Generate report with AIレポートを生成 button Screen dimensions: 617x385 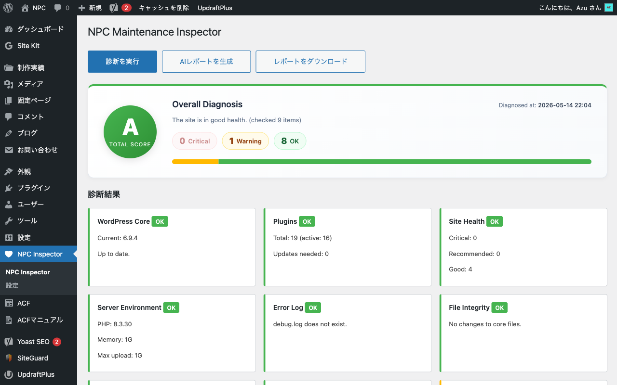206,62
